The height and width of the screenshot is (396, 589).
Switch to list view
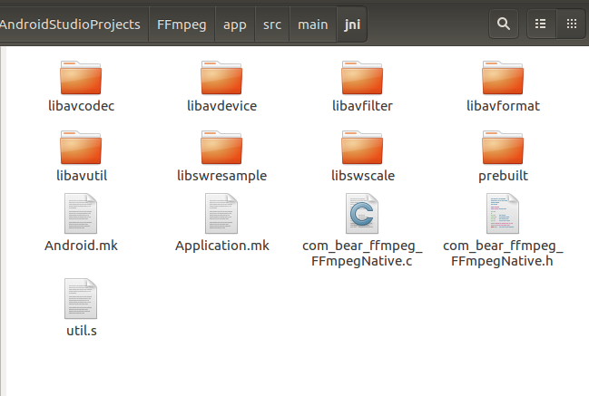pos(541,24)
